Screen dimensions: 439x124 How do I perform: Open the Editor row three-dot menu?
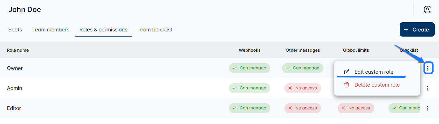pos(428,108)
